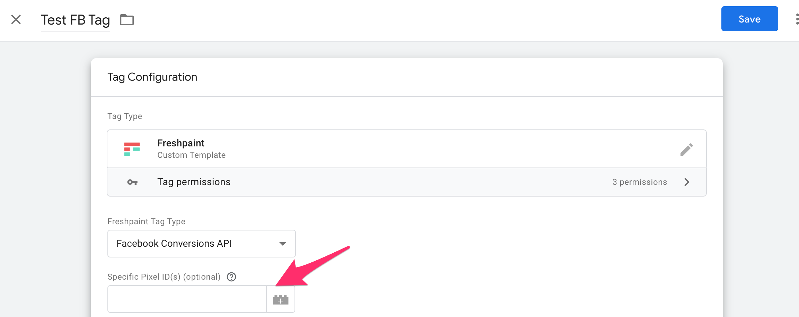The width and height of the screenshot is (799, 317).
Task: Close the tag editor with the X icon
Action: point(16,19)
